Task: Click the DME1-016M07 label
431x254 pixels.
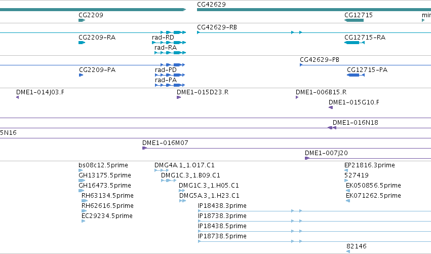Action: (165, 143)
